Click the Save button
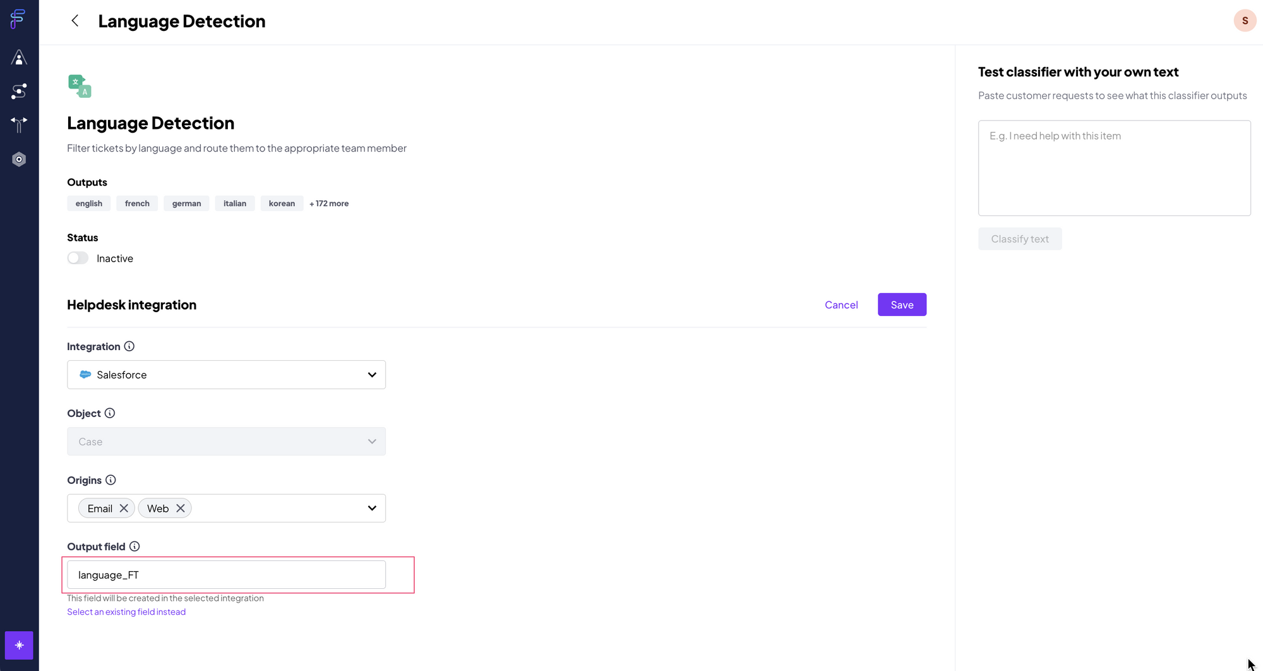Image resolution: width=1263 pixels, height=671 pixels. pos(902,305)
